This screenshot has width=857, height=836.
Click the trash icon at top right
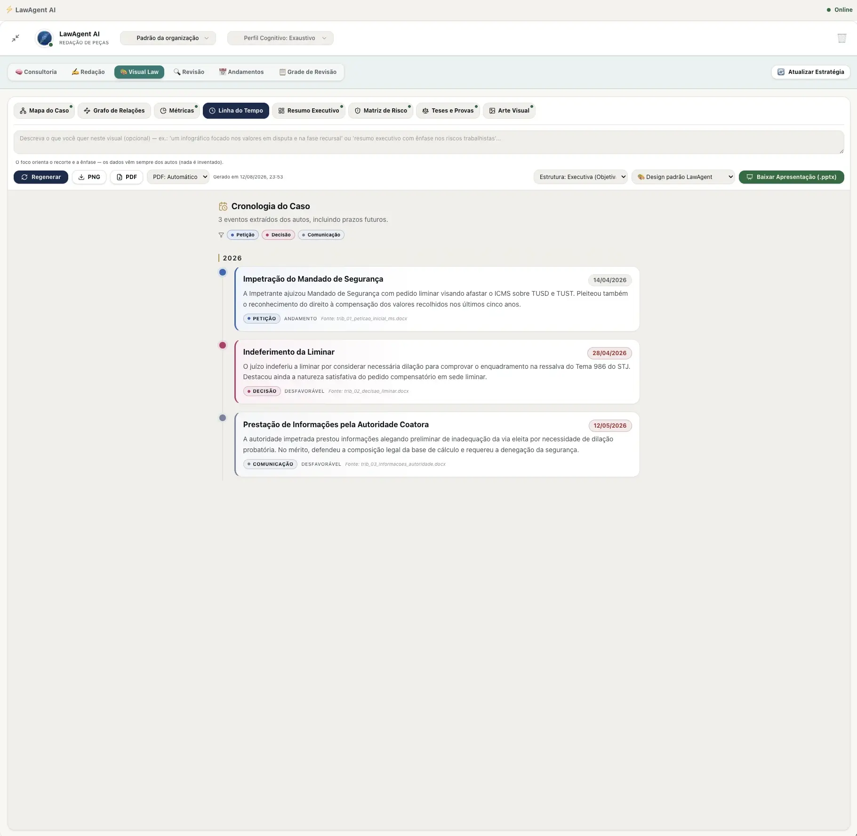click(842, 38)
